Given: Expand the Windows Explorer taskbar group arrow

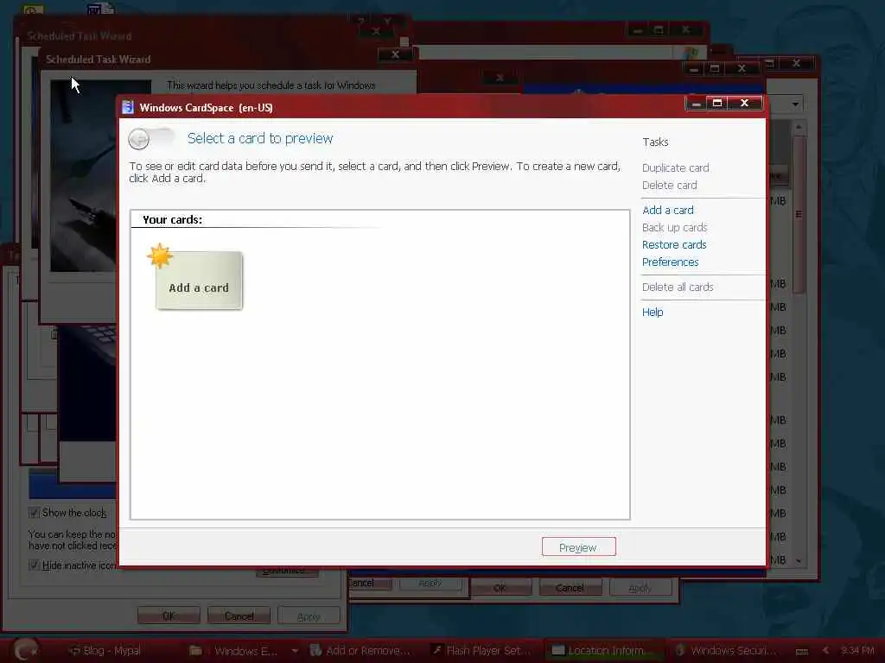Looking at the screenshot, I should tap(295, 651).
